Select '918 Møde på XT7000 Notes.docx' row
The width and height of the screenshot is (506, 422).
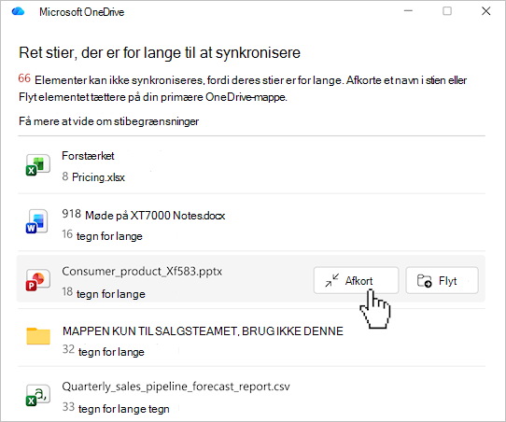tap(252, 222)
